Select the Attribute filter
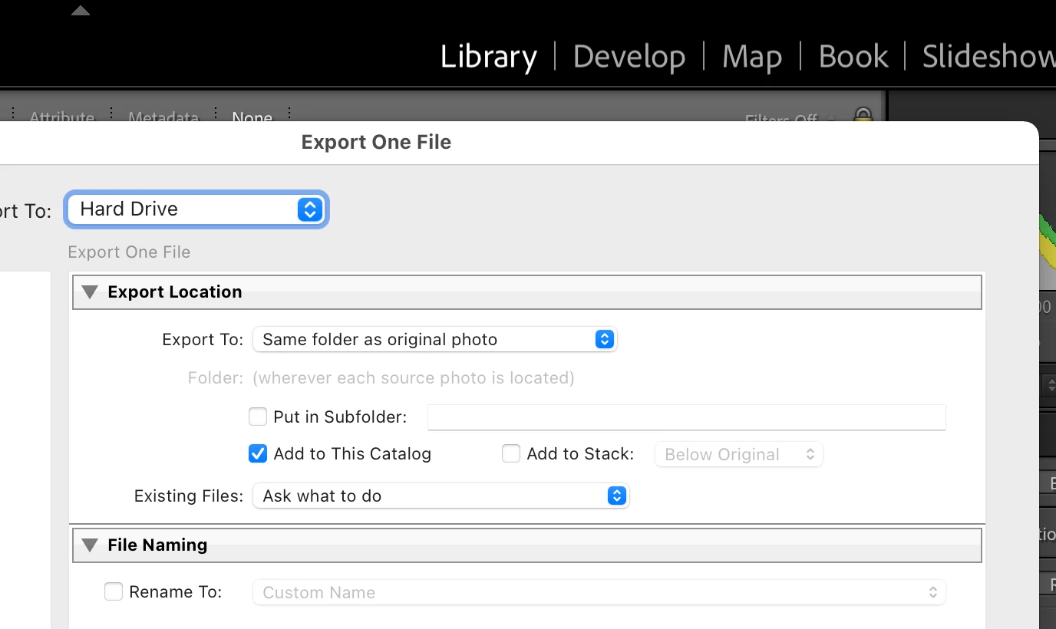The image size is (1056, 629). [62, 117]
